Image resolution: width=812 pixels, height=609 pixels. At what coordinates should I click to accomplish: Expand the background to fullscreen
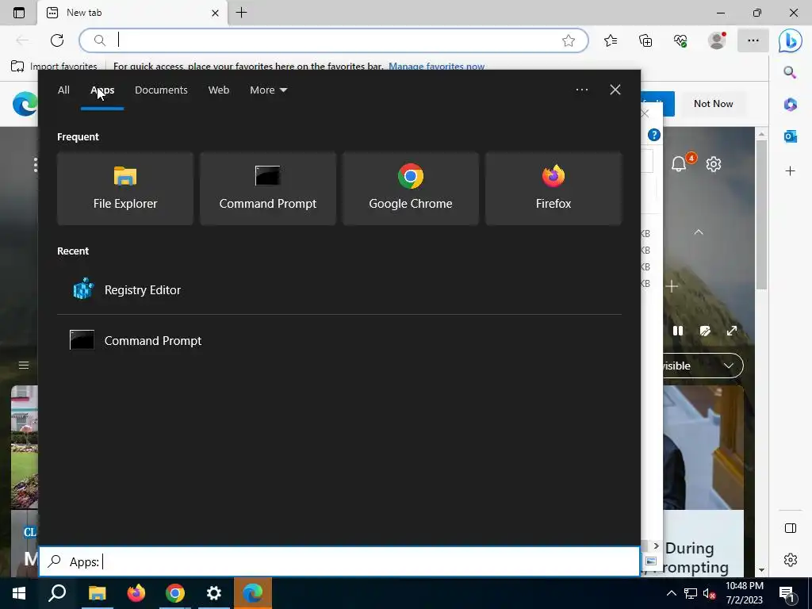point(732,331)
